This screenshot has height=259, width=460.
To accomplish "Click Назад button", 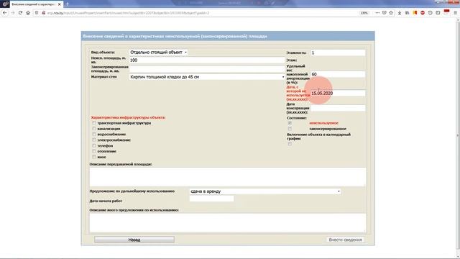I will pos(134,240).
